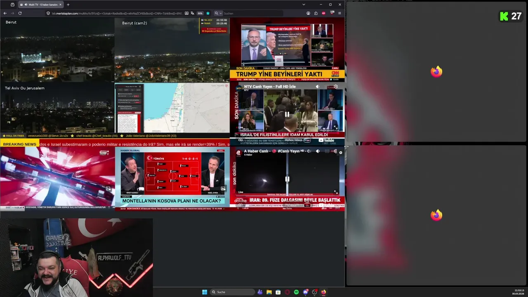This screenshot has height=297, width=528.
Task: Click the taskbar Suche search box
Action: click(232, 292)
